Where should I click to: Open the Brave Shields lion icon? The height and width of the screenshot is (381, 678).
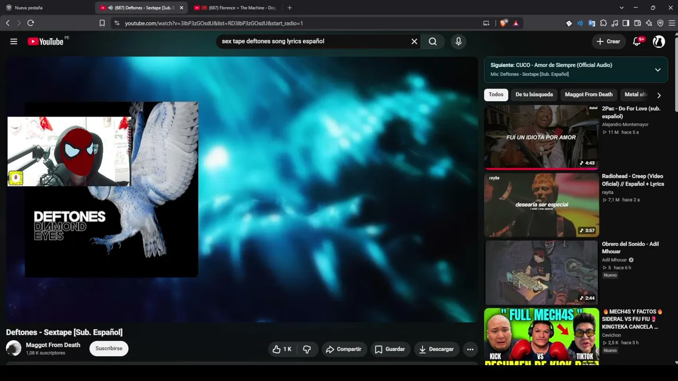tap(503, 23)
